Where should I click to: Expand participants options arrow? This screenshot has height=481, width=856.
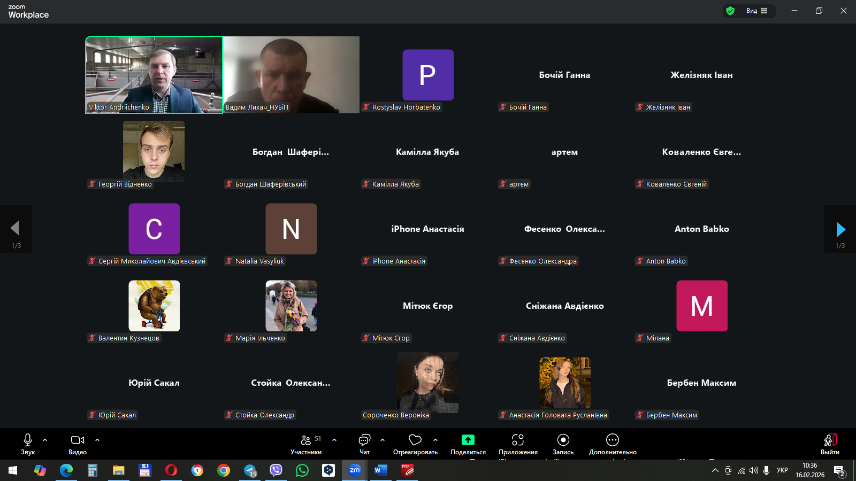[x=334, y=440]
